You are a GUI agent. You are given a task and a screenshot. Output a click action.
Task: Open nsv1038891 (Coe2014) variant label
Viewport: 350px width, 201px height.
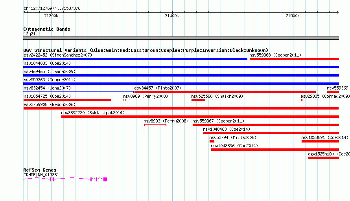(x=325, y=137)
